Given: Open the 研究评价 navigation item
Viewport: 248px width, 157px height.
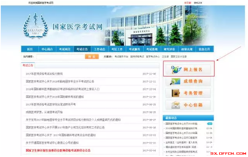Looking at the screenshot, I should [169, 49].
